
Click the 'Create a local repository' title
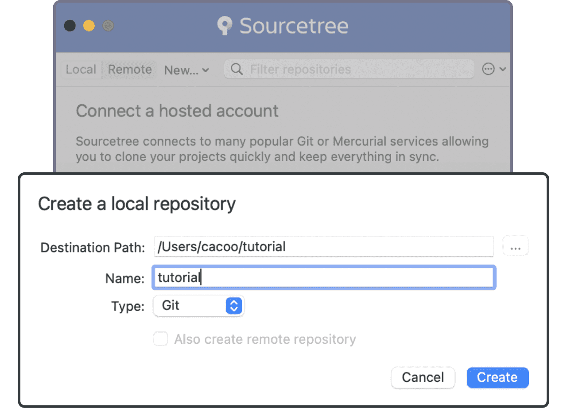137,204
